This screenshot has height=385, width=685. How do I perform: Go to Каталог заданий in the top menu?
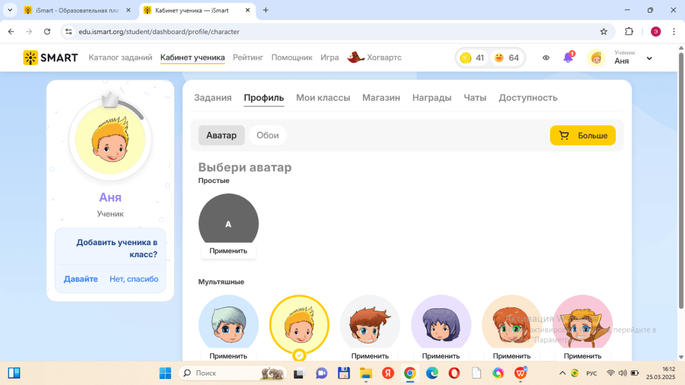point(120,57)
